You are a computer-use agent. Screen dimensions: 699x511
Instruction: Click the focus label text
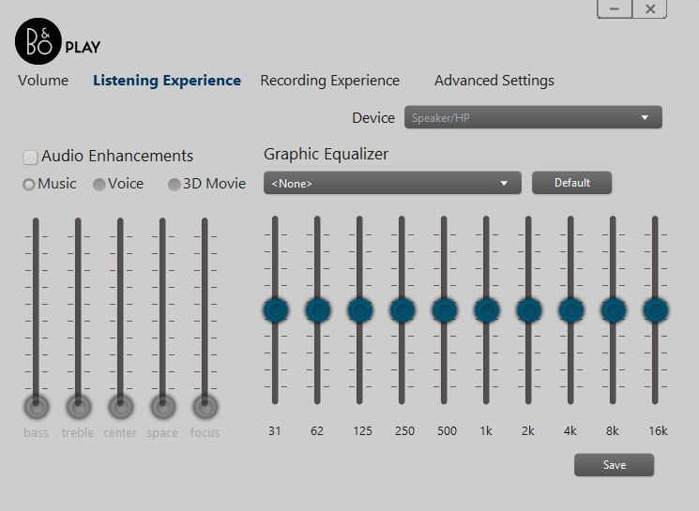[x=205, y=432]
